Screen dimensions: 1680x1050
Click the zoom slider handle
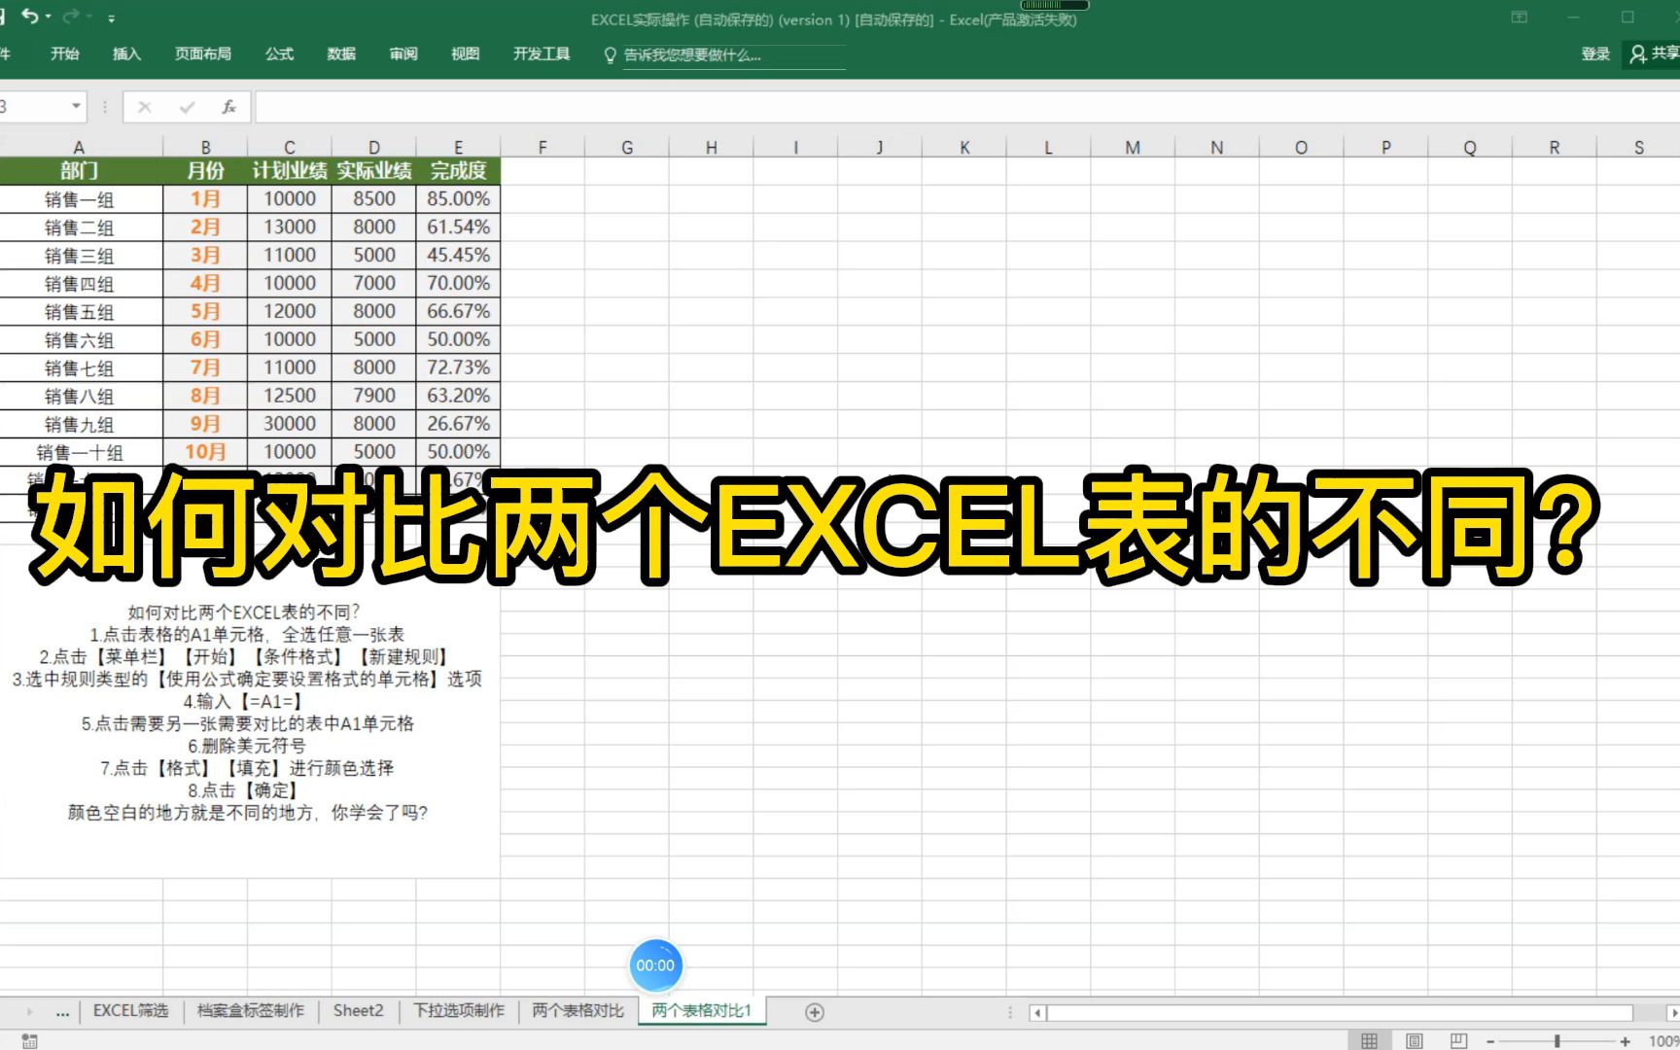tap(1557, 1041)
